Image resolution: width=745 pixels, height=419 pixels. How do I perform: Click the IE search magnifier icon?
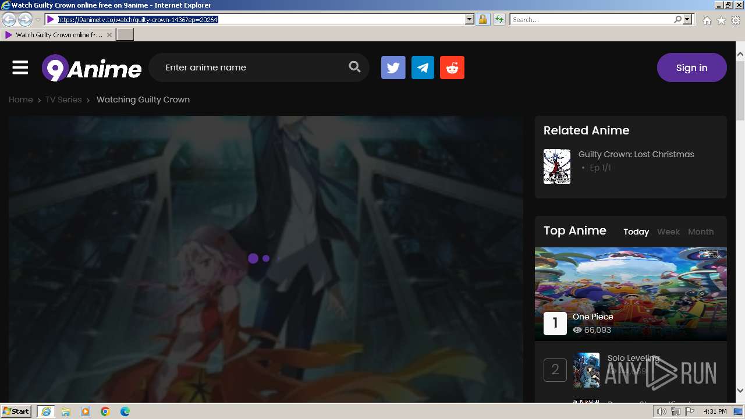click(677, 20)
